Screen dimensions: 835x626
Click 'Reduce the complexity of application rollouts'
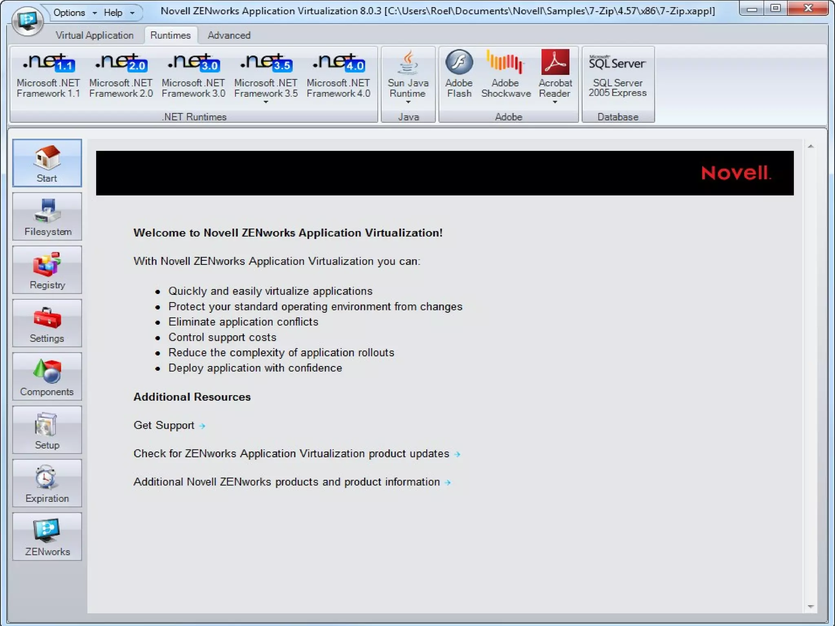pos(281,353)
